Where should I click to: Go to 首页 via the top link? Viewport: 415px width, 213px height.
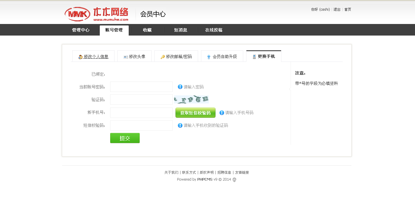pos(348,10)
